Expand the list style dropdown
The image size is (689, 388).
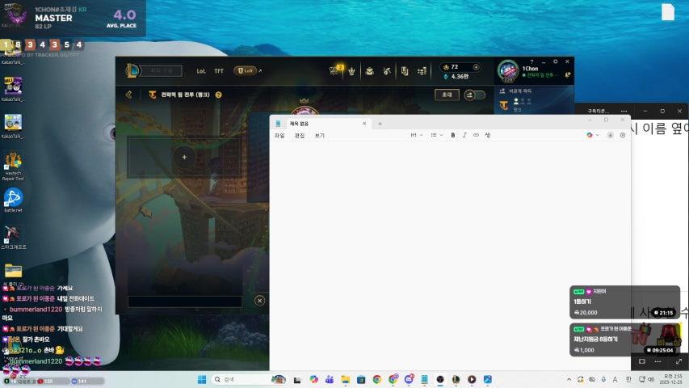click(436, 135)
